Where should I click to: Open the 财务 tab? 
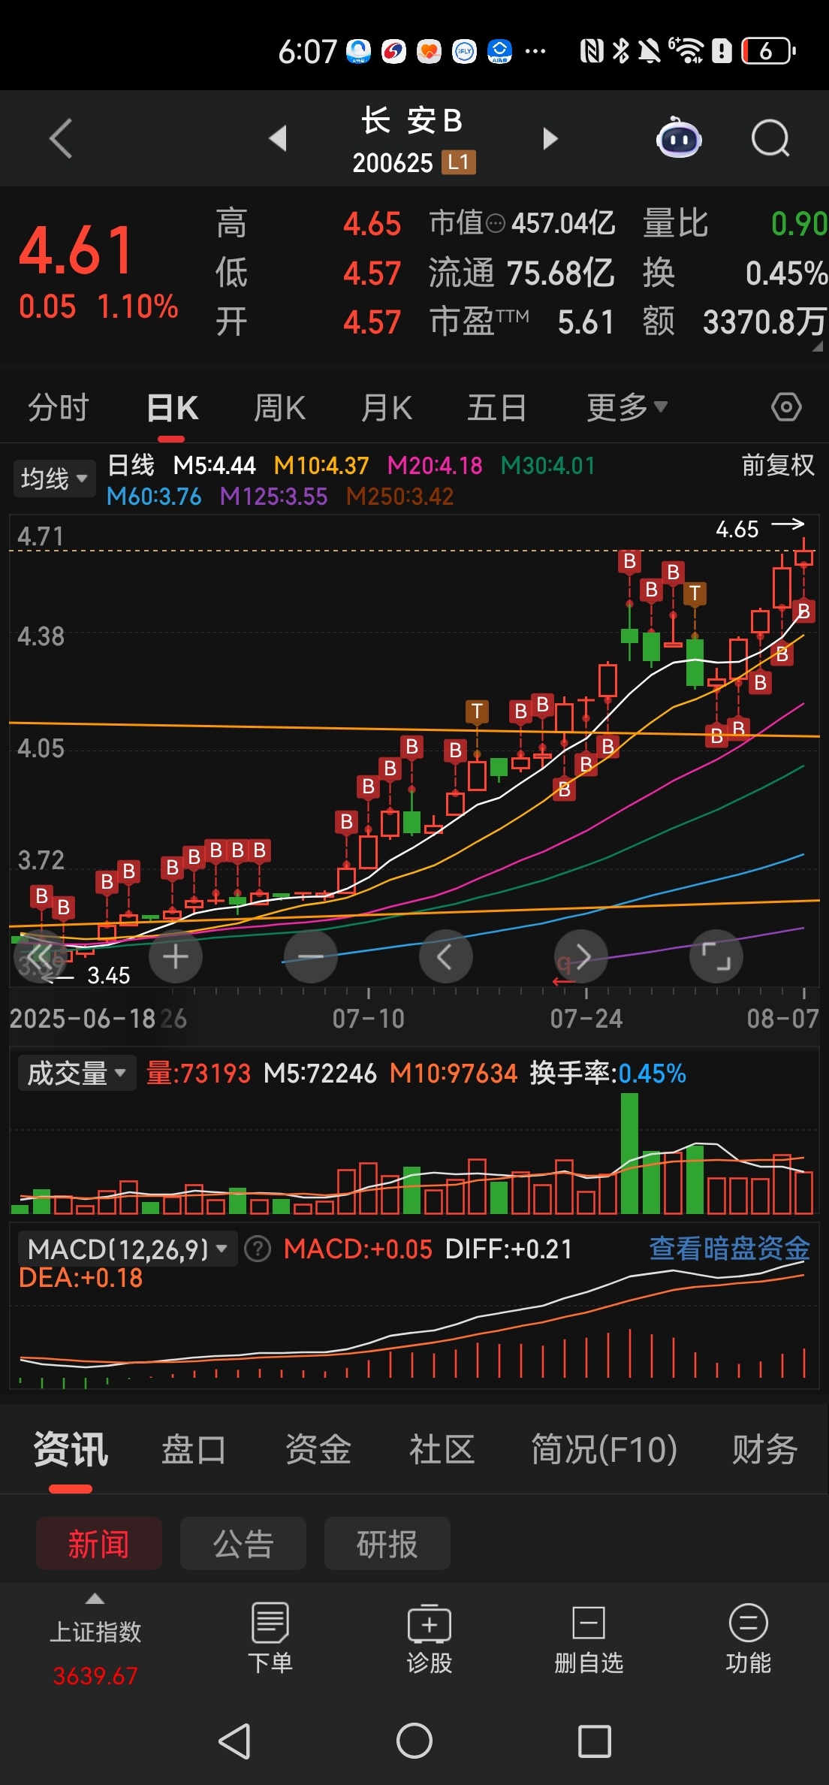764,1449
